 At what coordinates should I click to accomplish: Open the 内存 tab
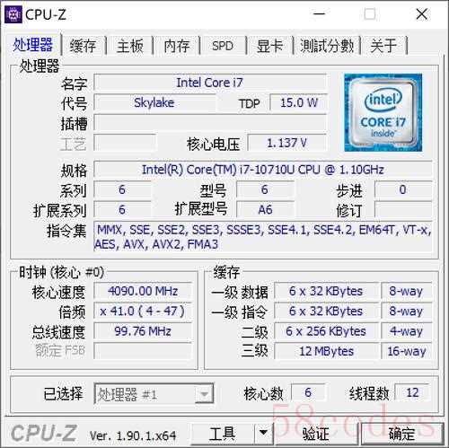[177, 46]
